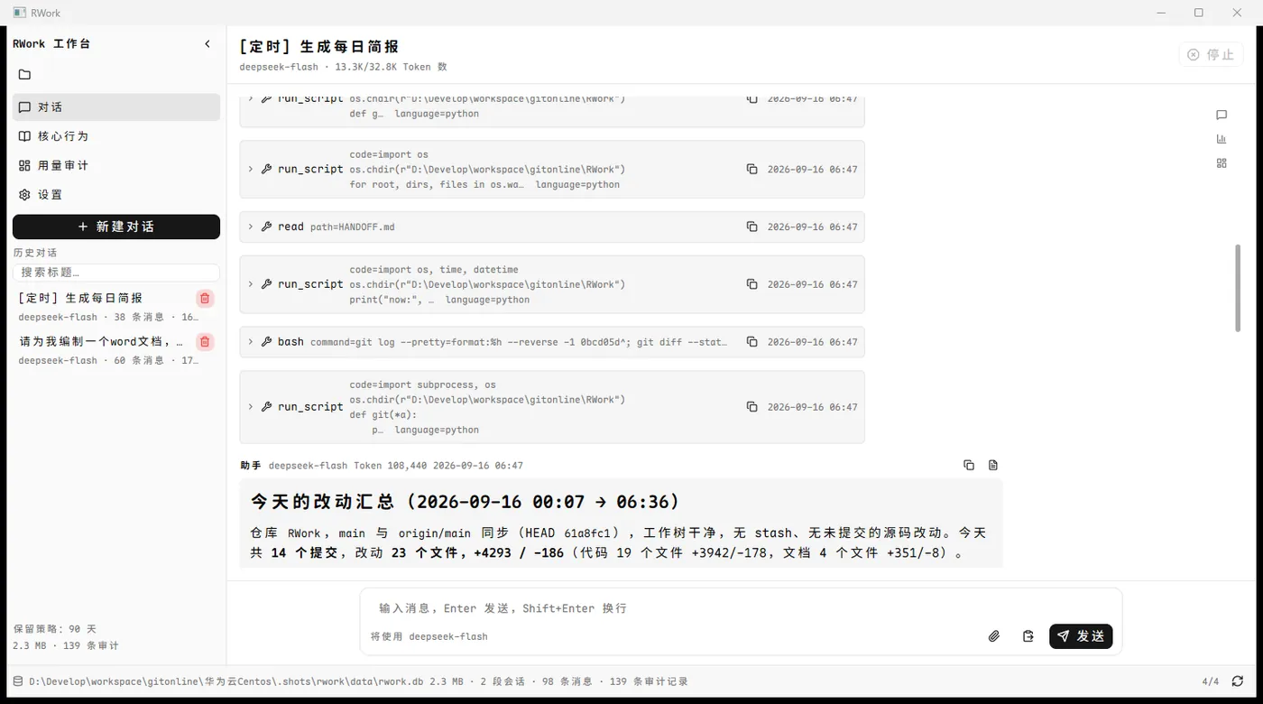Focus the 搜索标题 search box
The width and height of the screenshot is (1263, 704).
coord(116,272)
